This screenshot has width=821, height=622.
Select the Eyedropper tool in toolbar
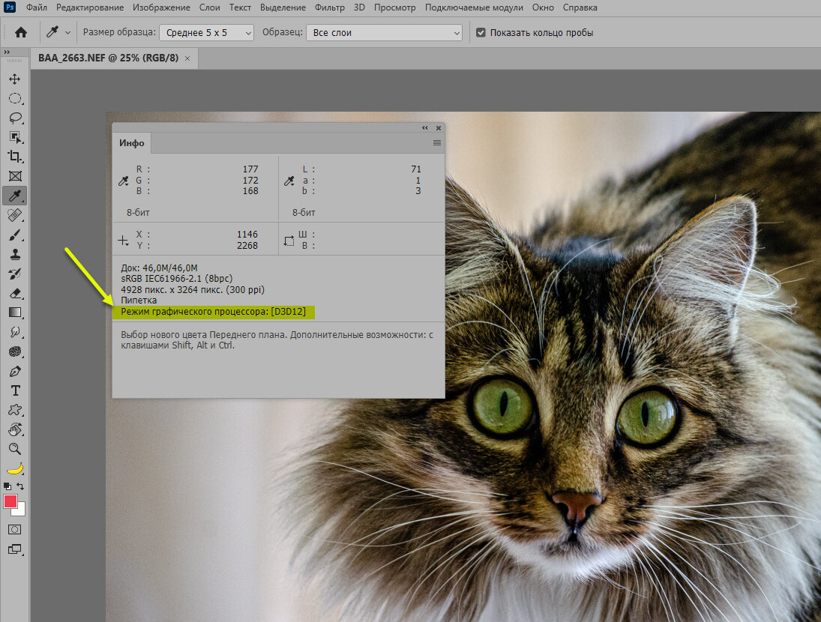(15, 196)
